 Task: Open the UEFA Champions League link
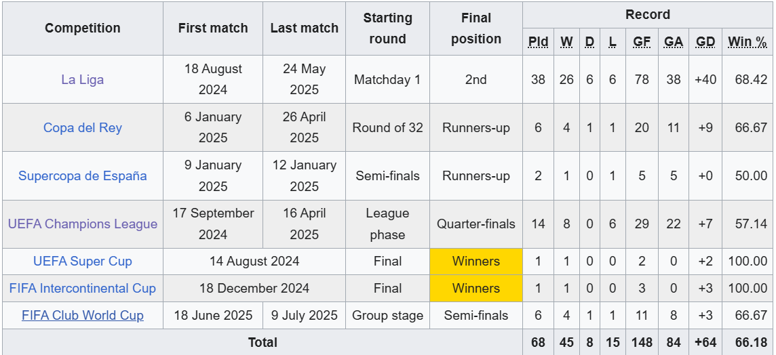pos(83,224)
